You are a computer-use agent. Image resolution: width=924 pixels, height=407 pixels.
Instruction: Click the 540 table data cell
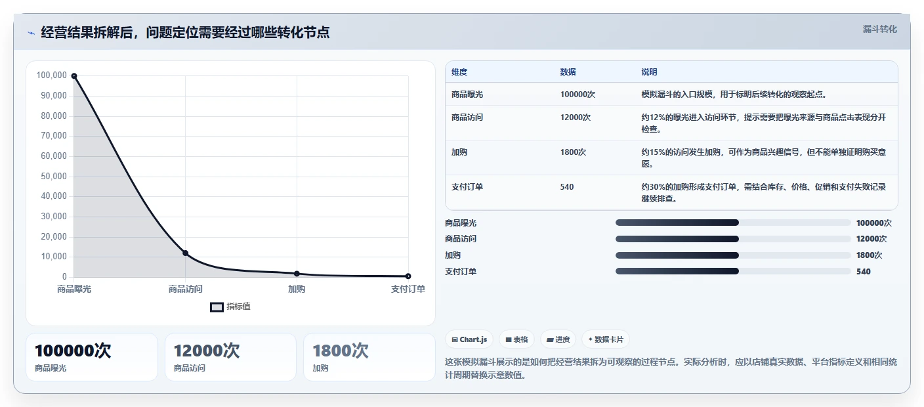point(567,187)
